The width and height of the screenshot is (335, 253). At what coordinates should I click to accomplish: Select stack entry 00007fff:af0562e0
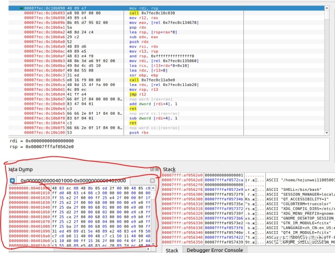248,175
